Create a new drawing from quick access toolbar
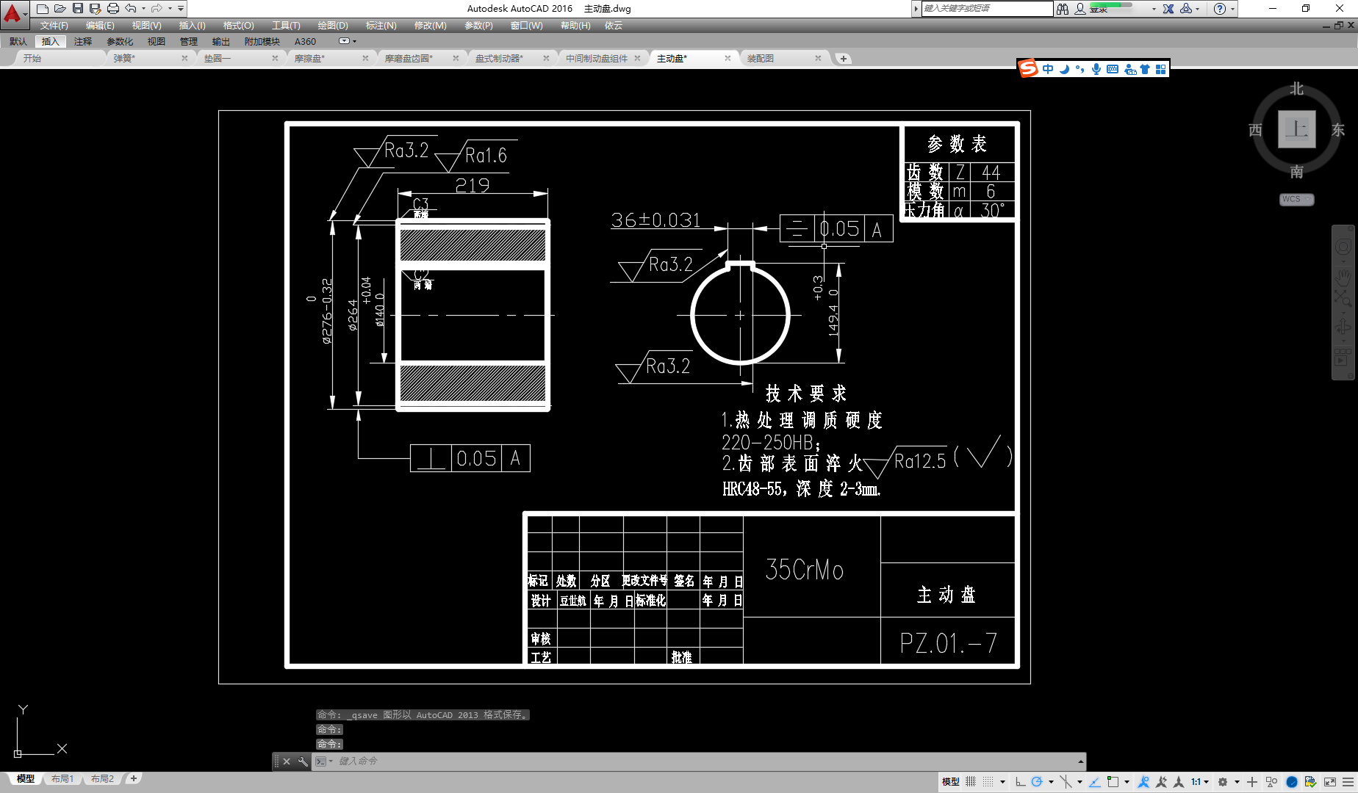 point(42,8)
